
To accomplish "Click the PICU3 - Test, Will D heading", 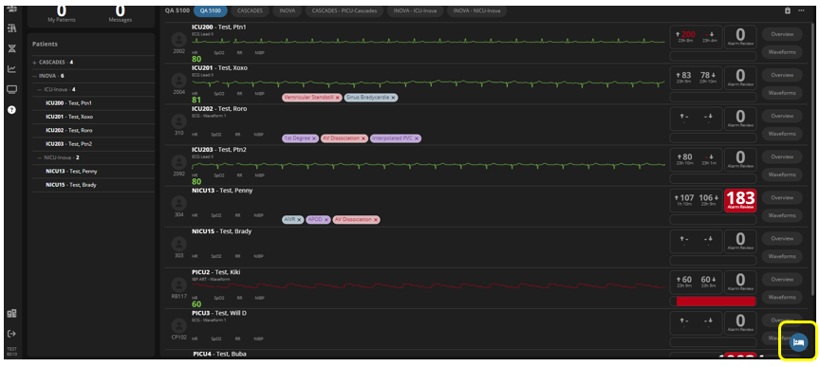I will [219, 313].
